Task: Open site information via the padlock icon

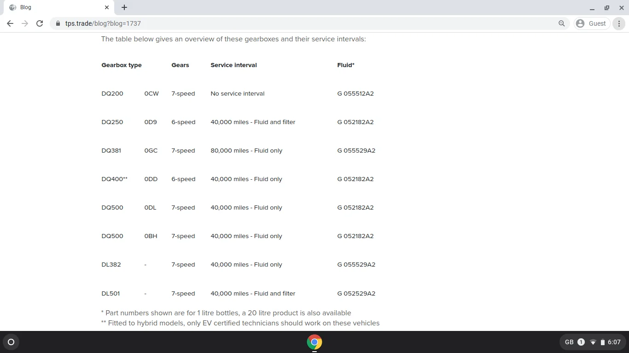Action: click(58, 23)
